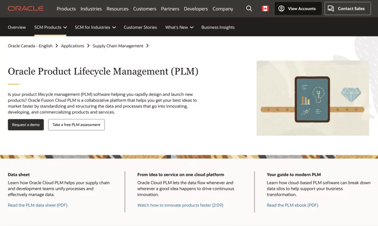The width and height of the screenshot is (378, 226).
Task: Click From idea to service heading
Action: (x=180, y=175)
